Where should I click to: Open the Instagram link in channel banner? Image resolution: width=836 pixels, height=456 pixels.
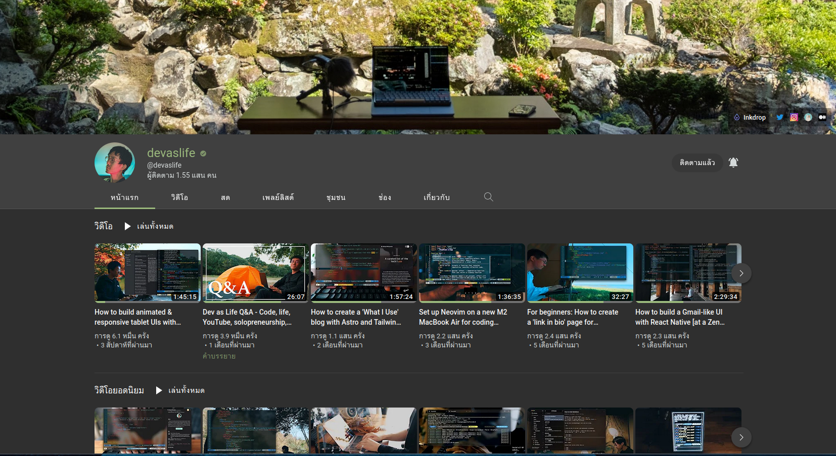pyautogui.click(x=794, y=117)
